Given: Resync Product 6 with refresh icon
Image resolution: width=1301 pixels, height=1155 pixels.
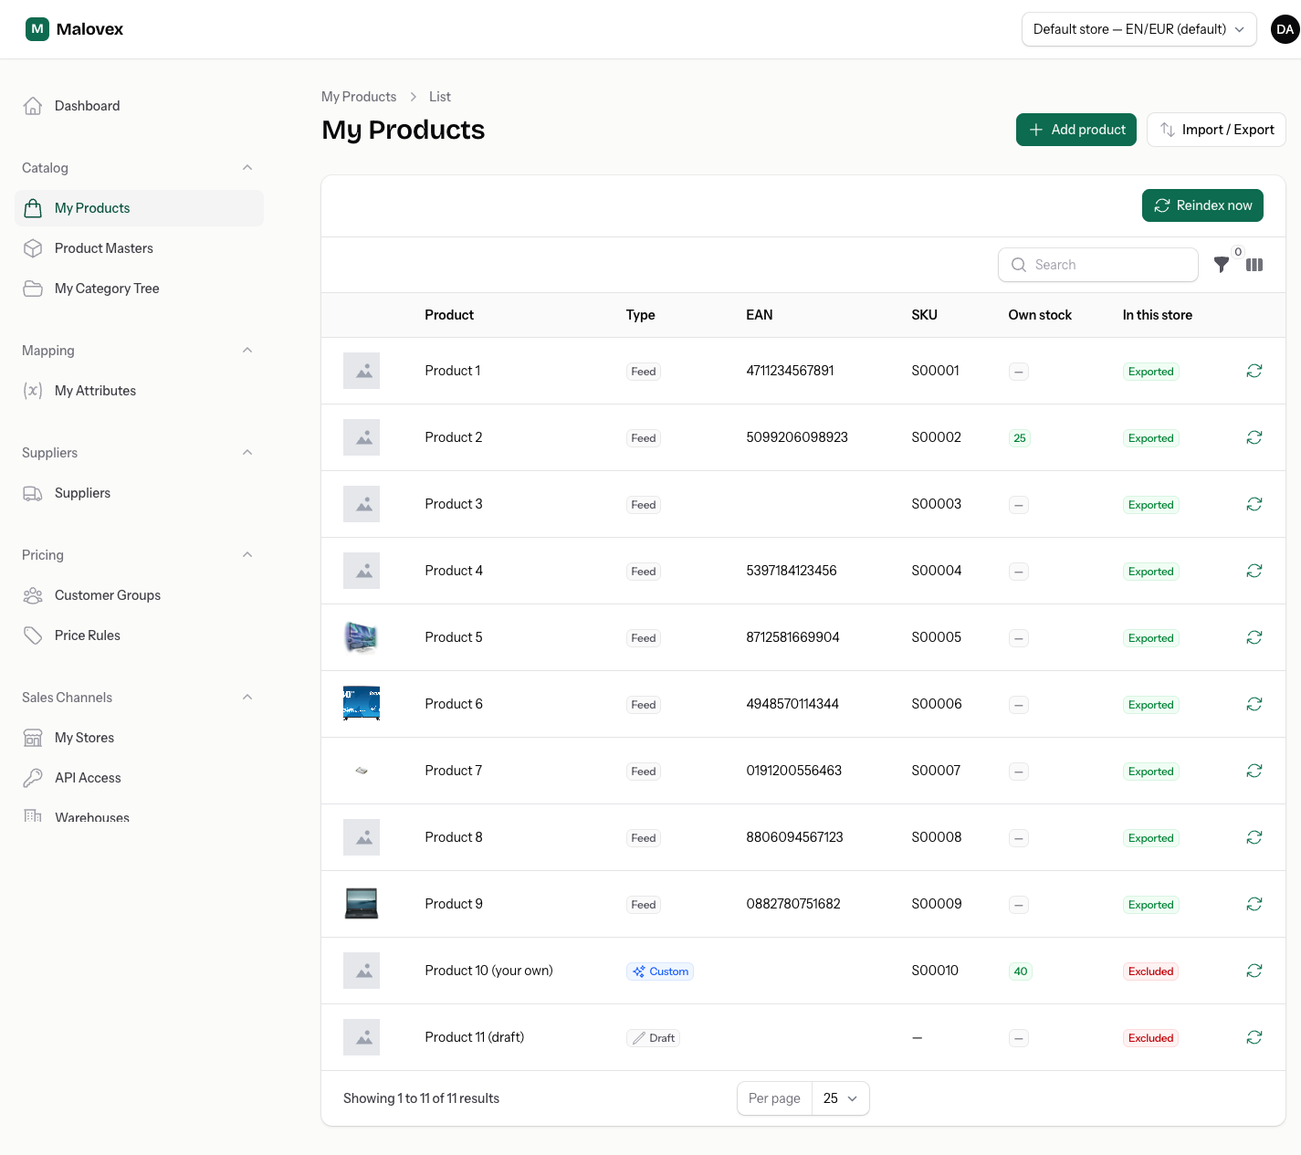Looking at the screenshot, I should click(x=1254, y=704).
